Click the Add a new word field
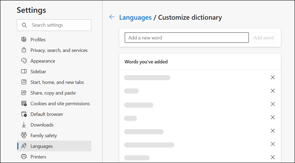 (186, 38)
